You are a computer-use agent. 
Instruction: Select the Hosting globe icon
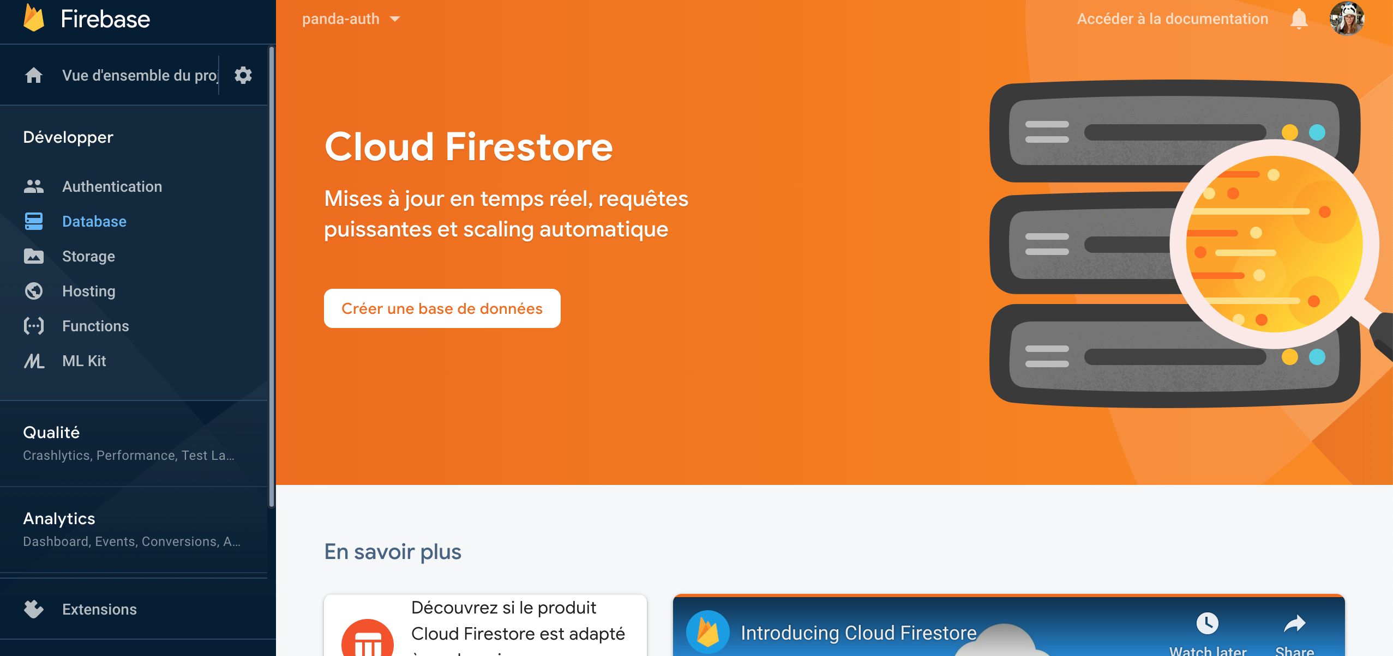tap(34, 290)
